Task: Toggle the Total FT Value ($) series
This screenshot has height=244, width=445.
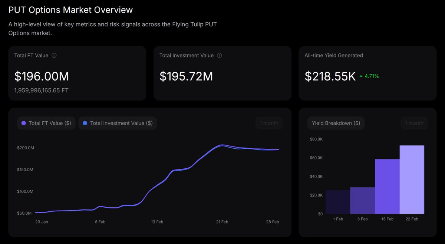Action: click(x=46, y=123)
